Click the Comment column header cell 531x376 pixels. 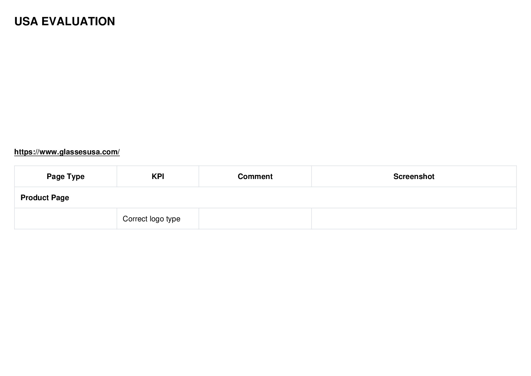point(255,176)
